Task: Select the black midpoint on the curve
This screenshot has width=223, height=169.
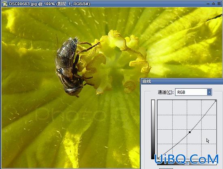Action: (x=190, y=132)
